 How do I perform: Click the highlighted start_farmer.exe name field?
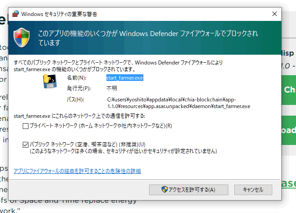[125, 77]
